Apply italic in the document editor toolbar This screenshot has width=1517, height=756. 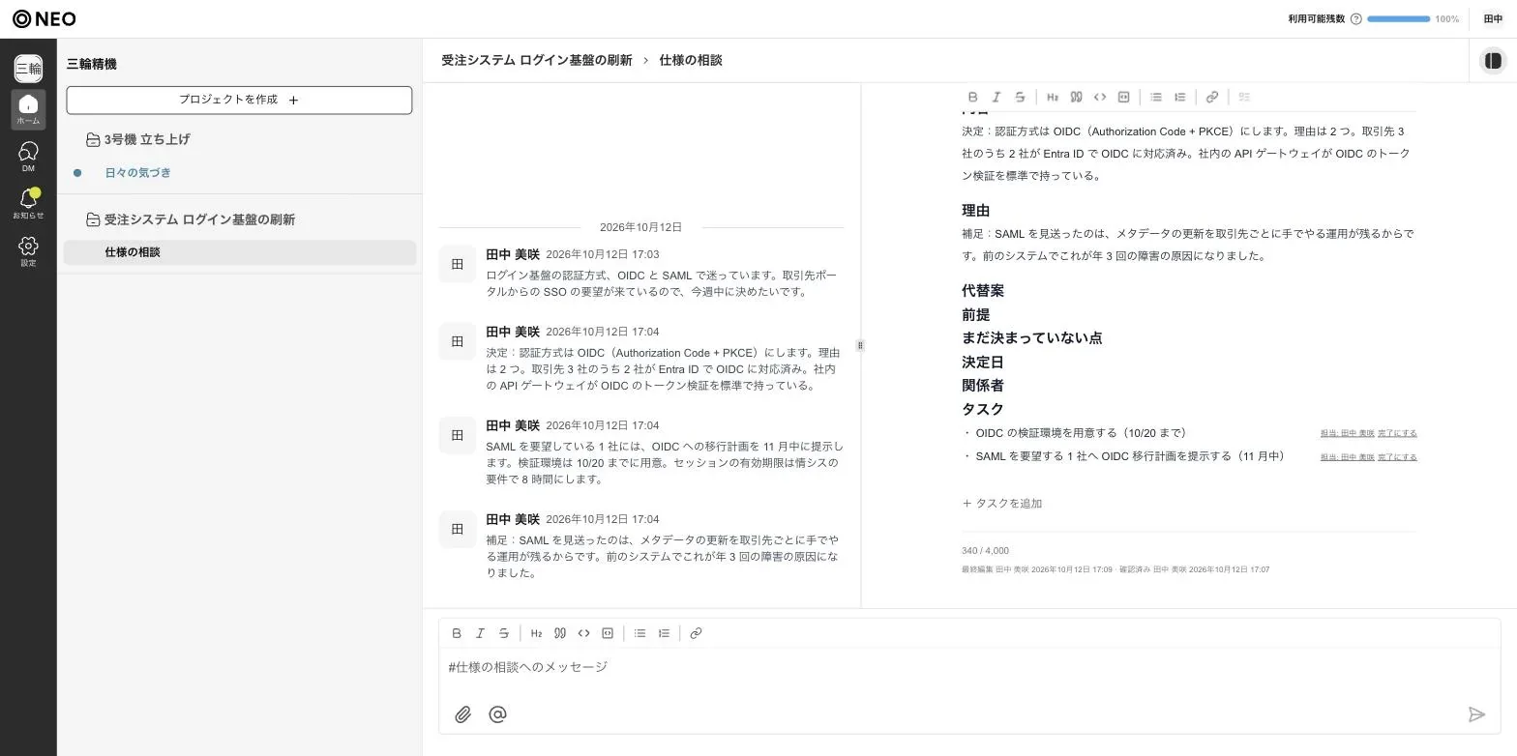(996, 97)
